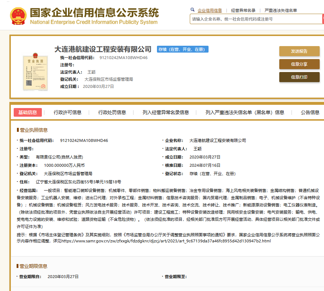The image size is (324, 291).
Task: Select the 企业信用信息 search category link
Action: [210, 10]
